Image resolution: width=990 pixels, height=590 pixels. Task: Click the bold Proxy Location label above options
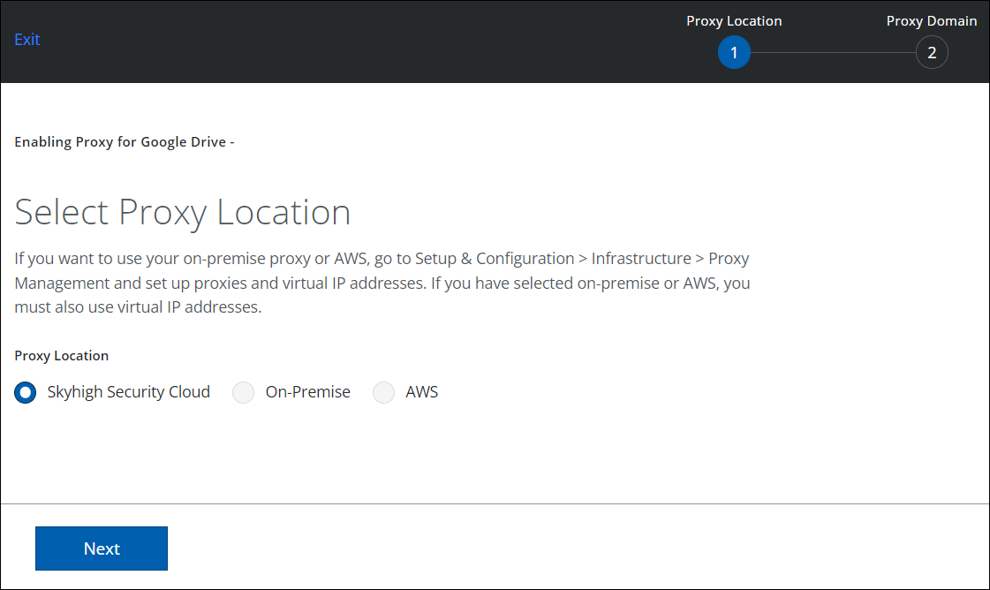[x=62, y=356]
